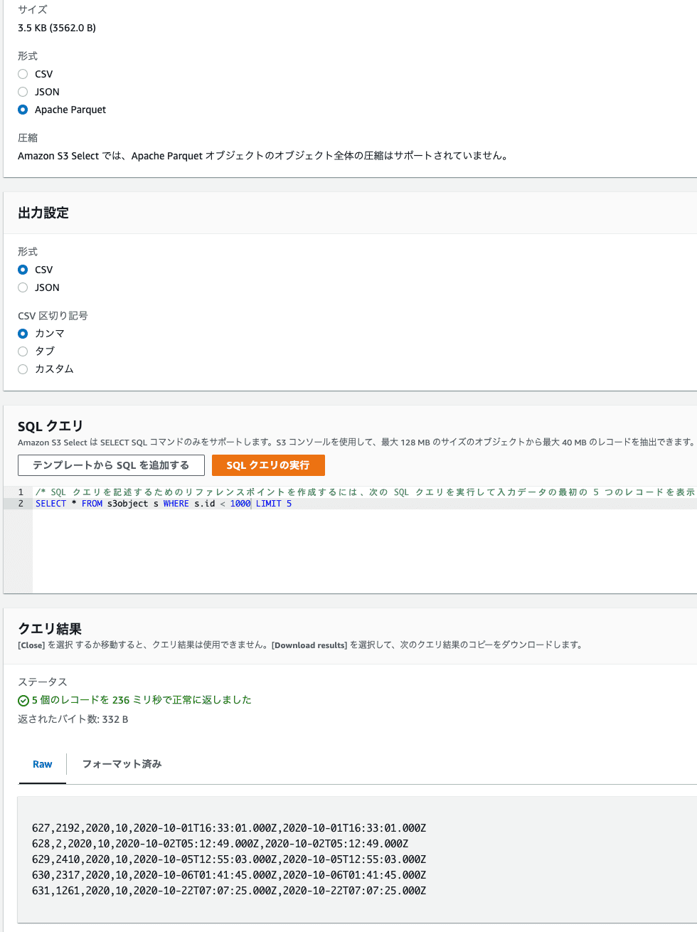Choose JSON as the output format
697x932 pixels.
click(23, 287)
